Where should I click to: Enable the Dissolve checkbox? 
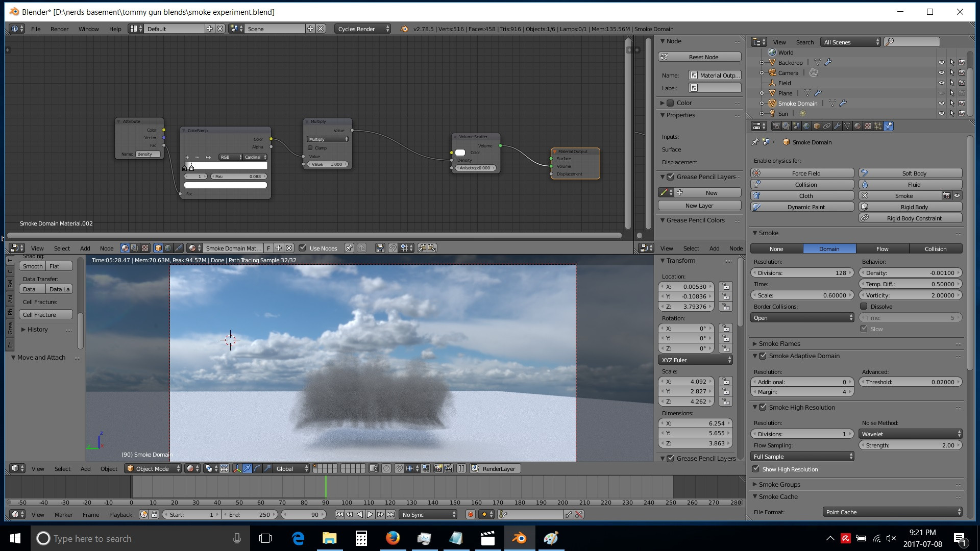pyautogui.click(x=865, y=306)
